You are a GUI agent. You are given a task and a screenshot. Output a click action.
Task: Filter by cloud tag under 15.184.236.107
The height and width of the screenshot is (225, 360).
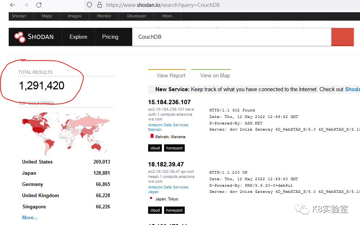click(x=155, y=148)
